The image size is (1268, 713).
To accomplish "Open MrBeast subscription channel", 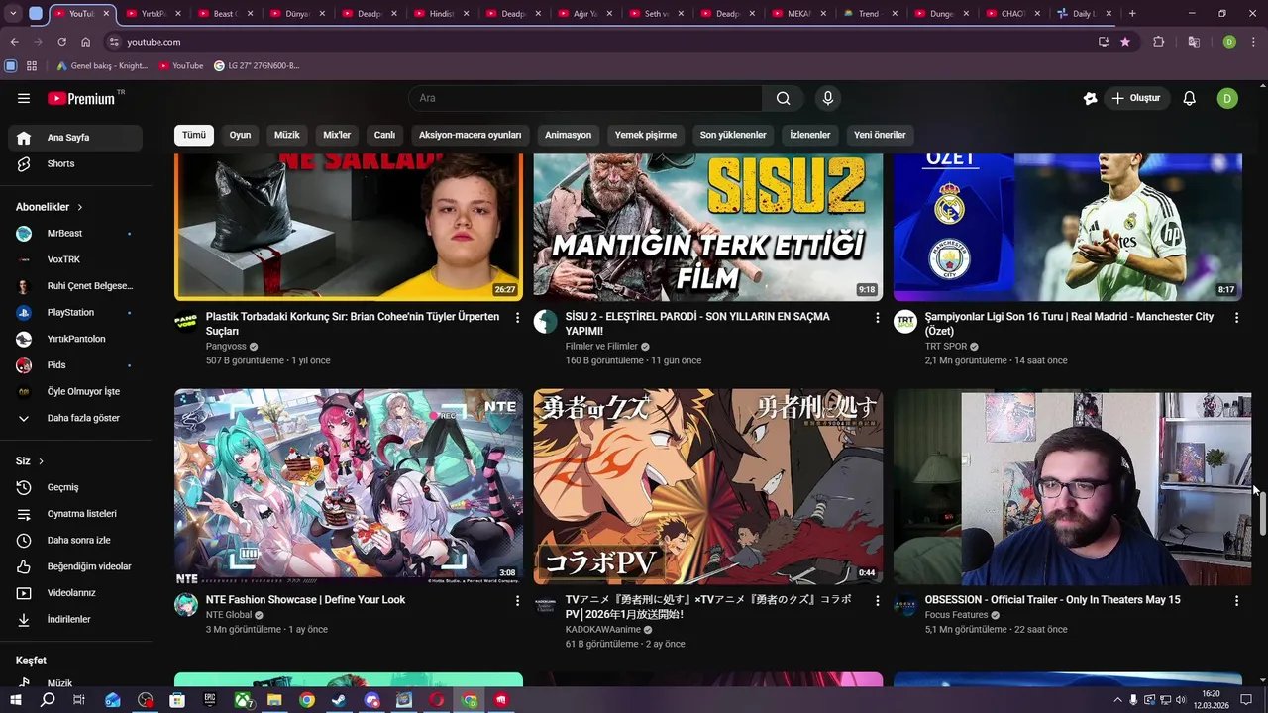I will point(75,234).
